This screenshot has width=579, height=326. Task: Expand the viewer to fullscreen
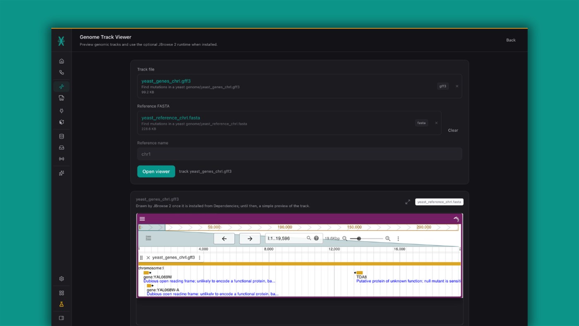408,202
